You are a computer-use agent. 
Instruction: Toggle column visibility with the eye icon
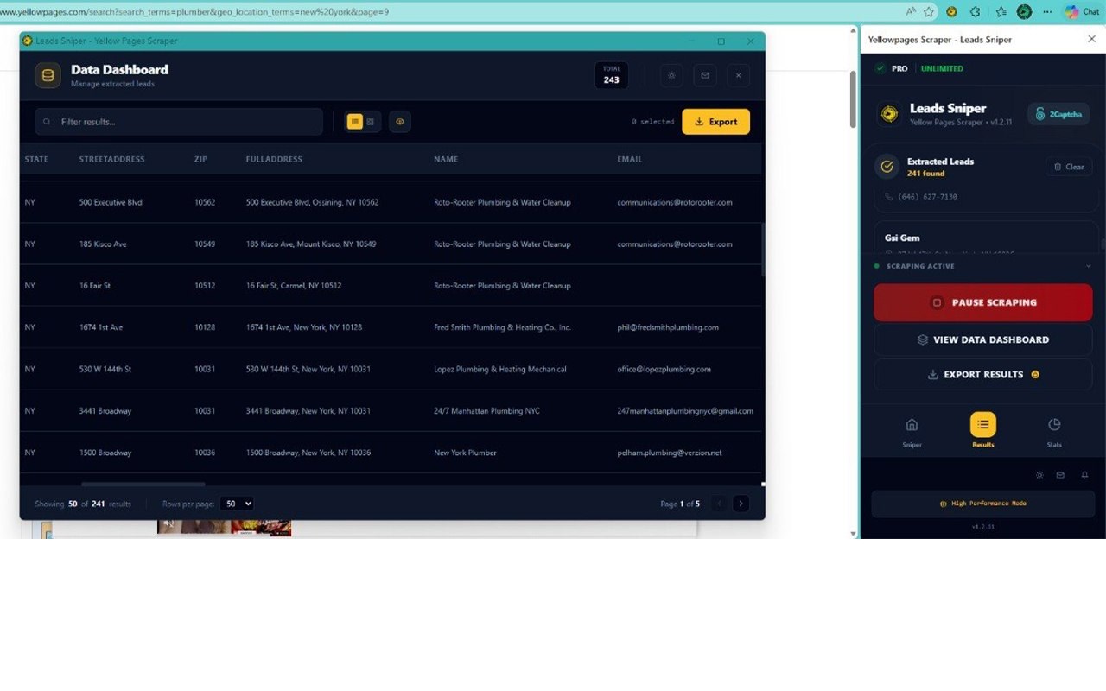[x=400, y=122]
